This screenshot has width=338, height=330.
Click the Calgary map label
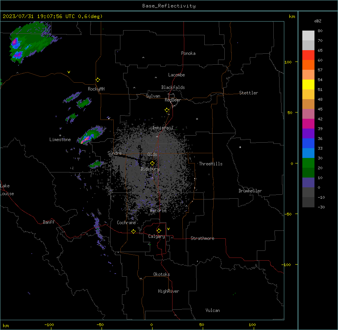click(x=157, y=236)
